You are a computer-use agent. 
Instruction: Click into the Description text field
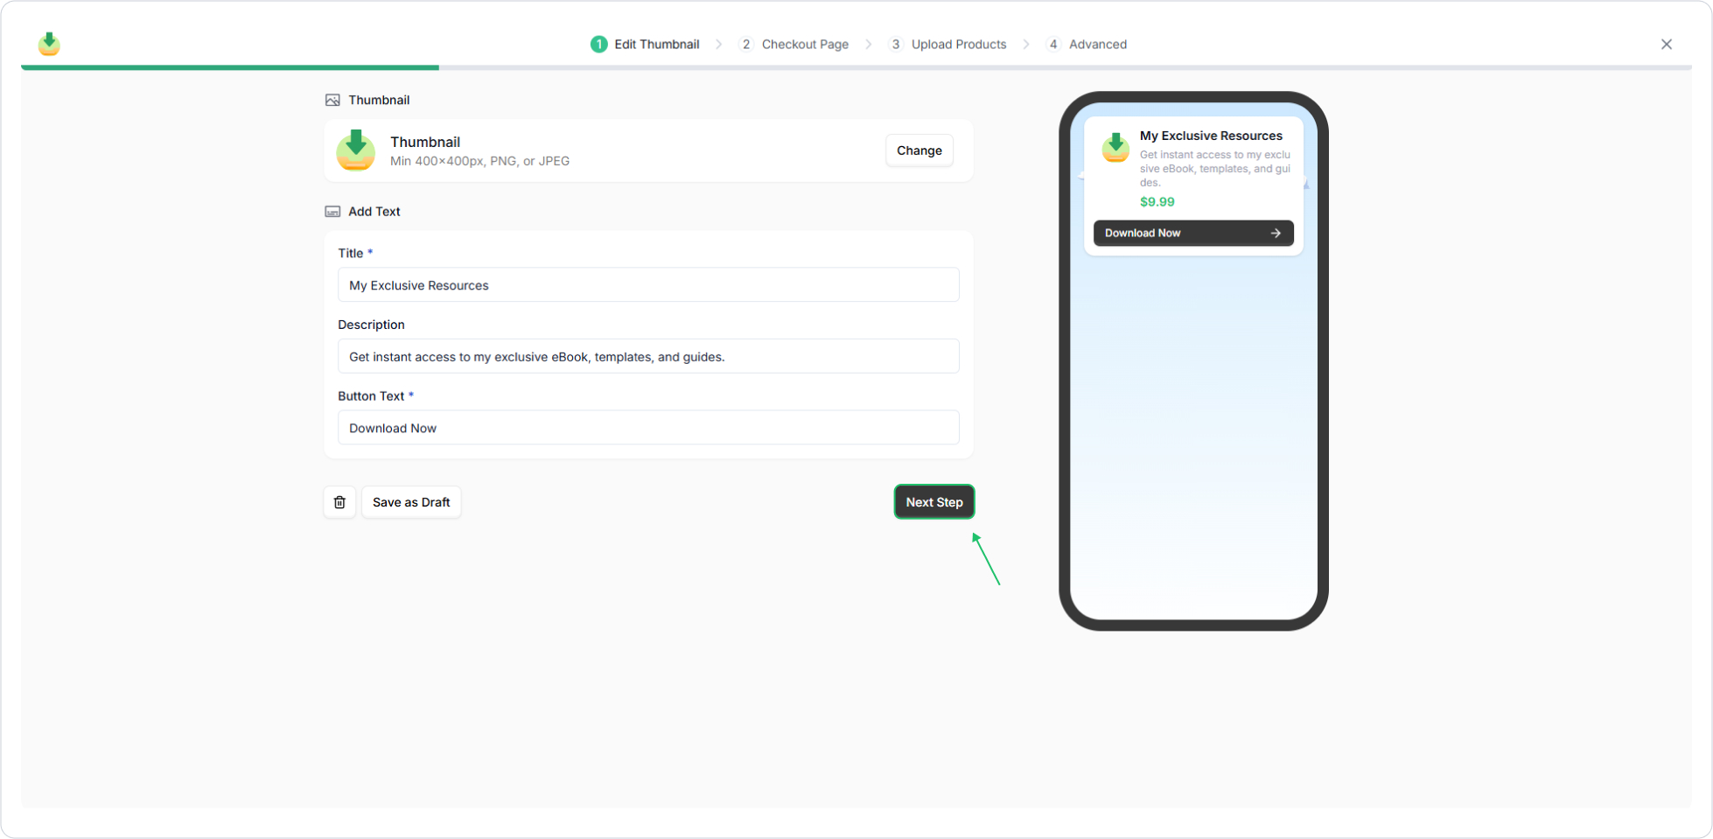click(x=648, y=357)
